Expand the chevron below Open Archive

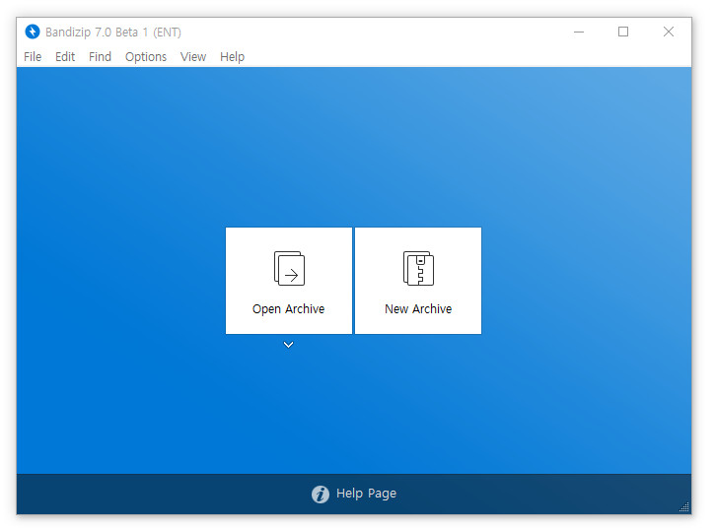[288, 345]
